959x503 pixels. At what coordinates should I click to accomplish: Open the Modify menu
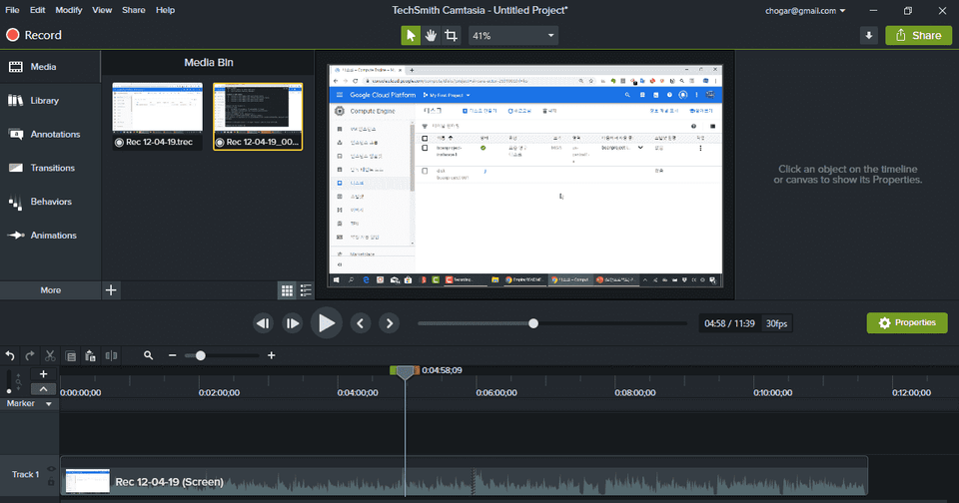[x=69, y=10]
